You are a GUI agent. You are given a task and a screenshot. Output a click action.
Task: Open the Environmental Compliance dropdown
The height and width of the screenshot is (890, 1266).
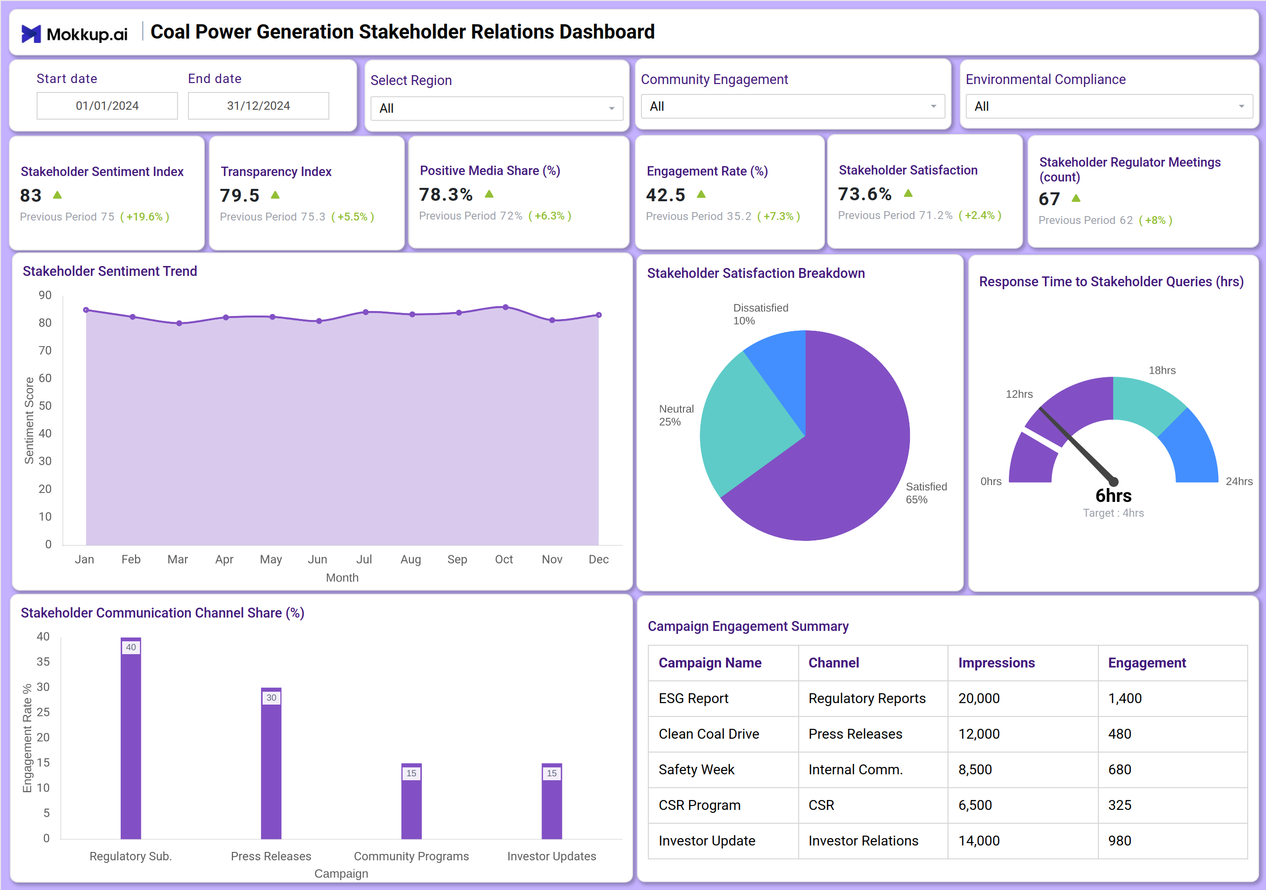[1109, 106]
